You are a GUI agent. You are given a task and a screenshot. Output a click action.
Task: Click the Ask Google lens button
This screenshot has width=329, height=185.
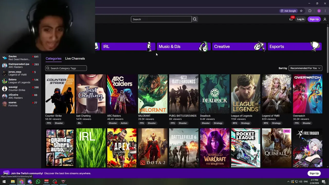click(x=288, y=11)
